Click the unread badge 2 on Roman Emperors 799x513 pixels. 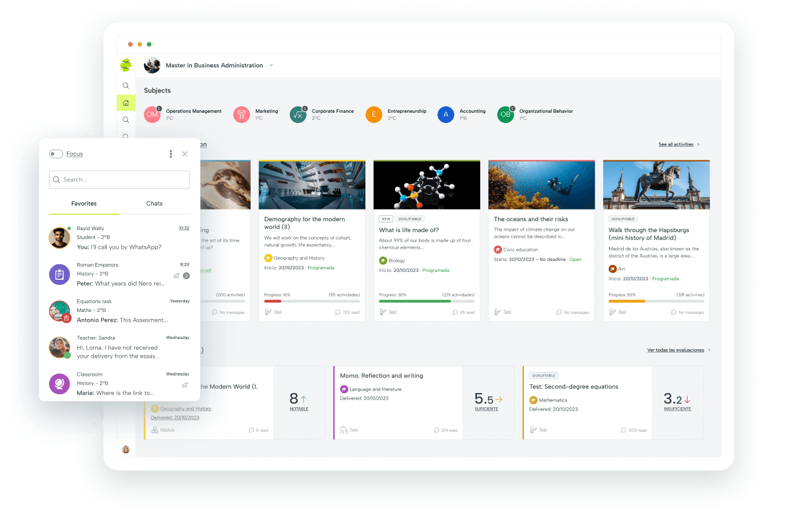coord(186,275)
